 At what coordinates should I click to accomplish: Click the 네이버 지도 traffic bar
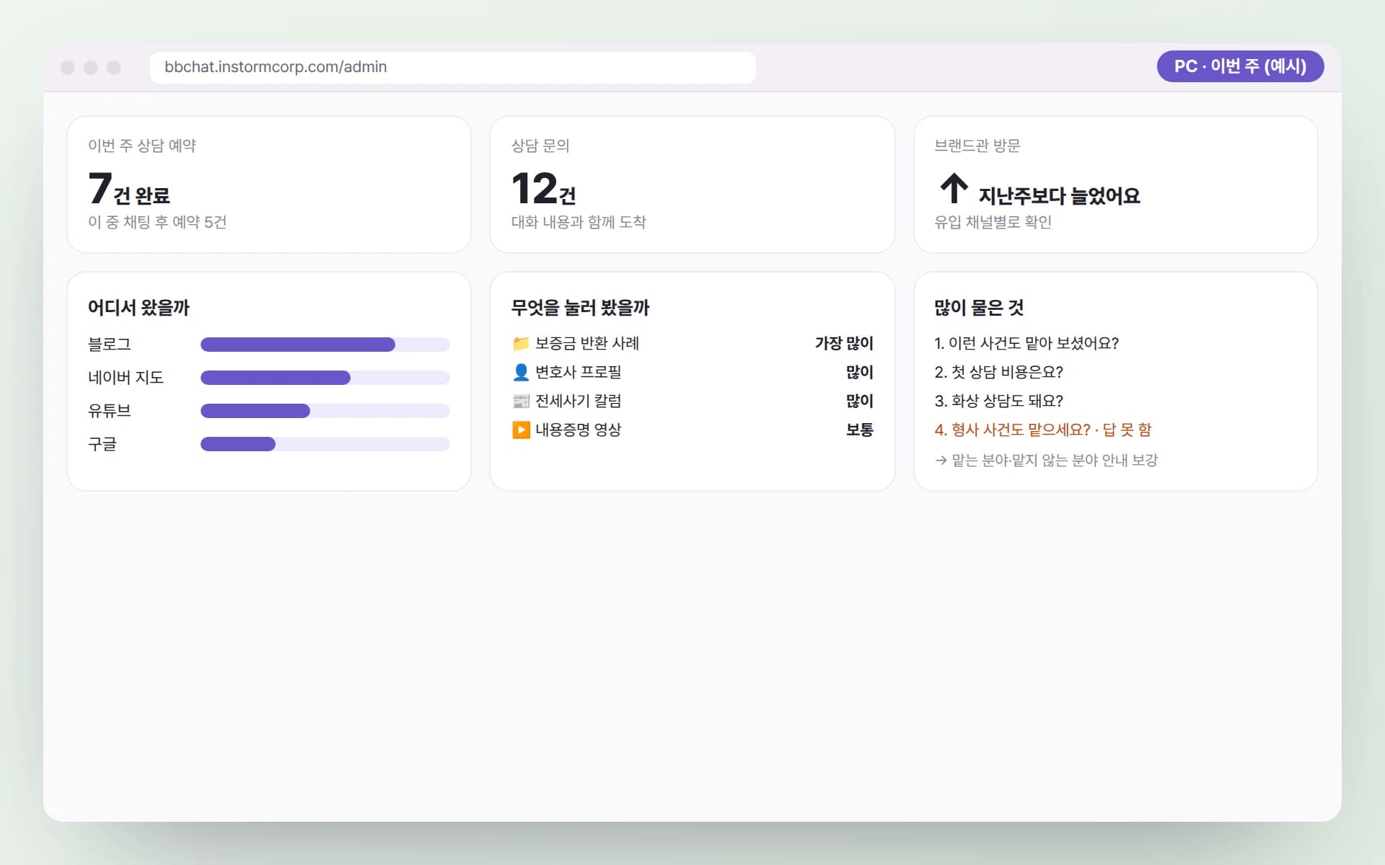(325, 378)
